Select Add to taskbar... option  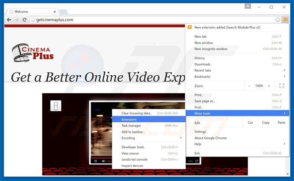(149, 132)
